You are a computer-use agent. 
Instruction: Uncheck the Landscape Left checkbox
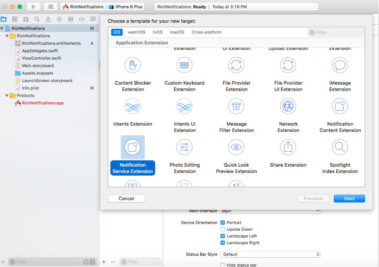click(x=223, y=236)
